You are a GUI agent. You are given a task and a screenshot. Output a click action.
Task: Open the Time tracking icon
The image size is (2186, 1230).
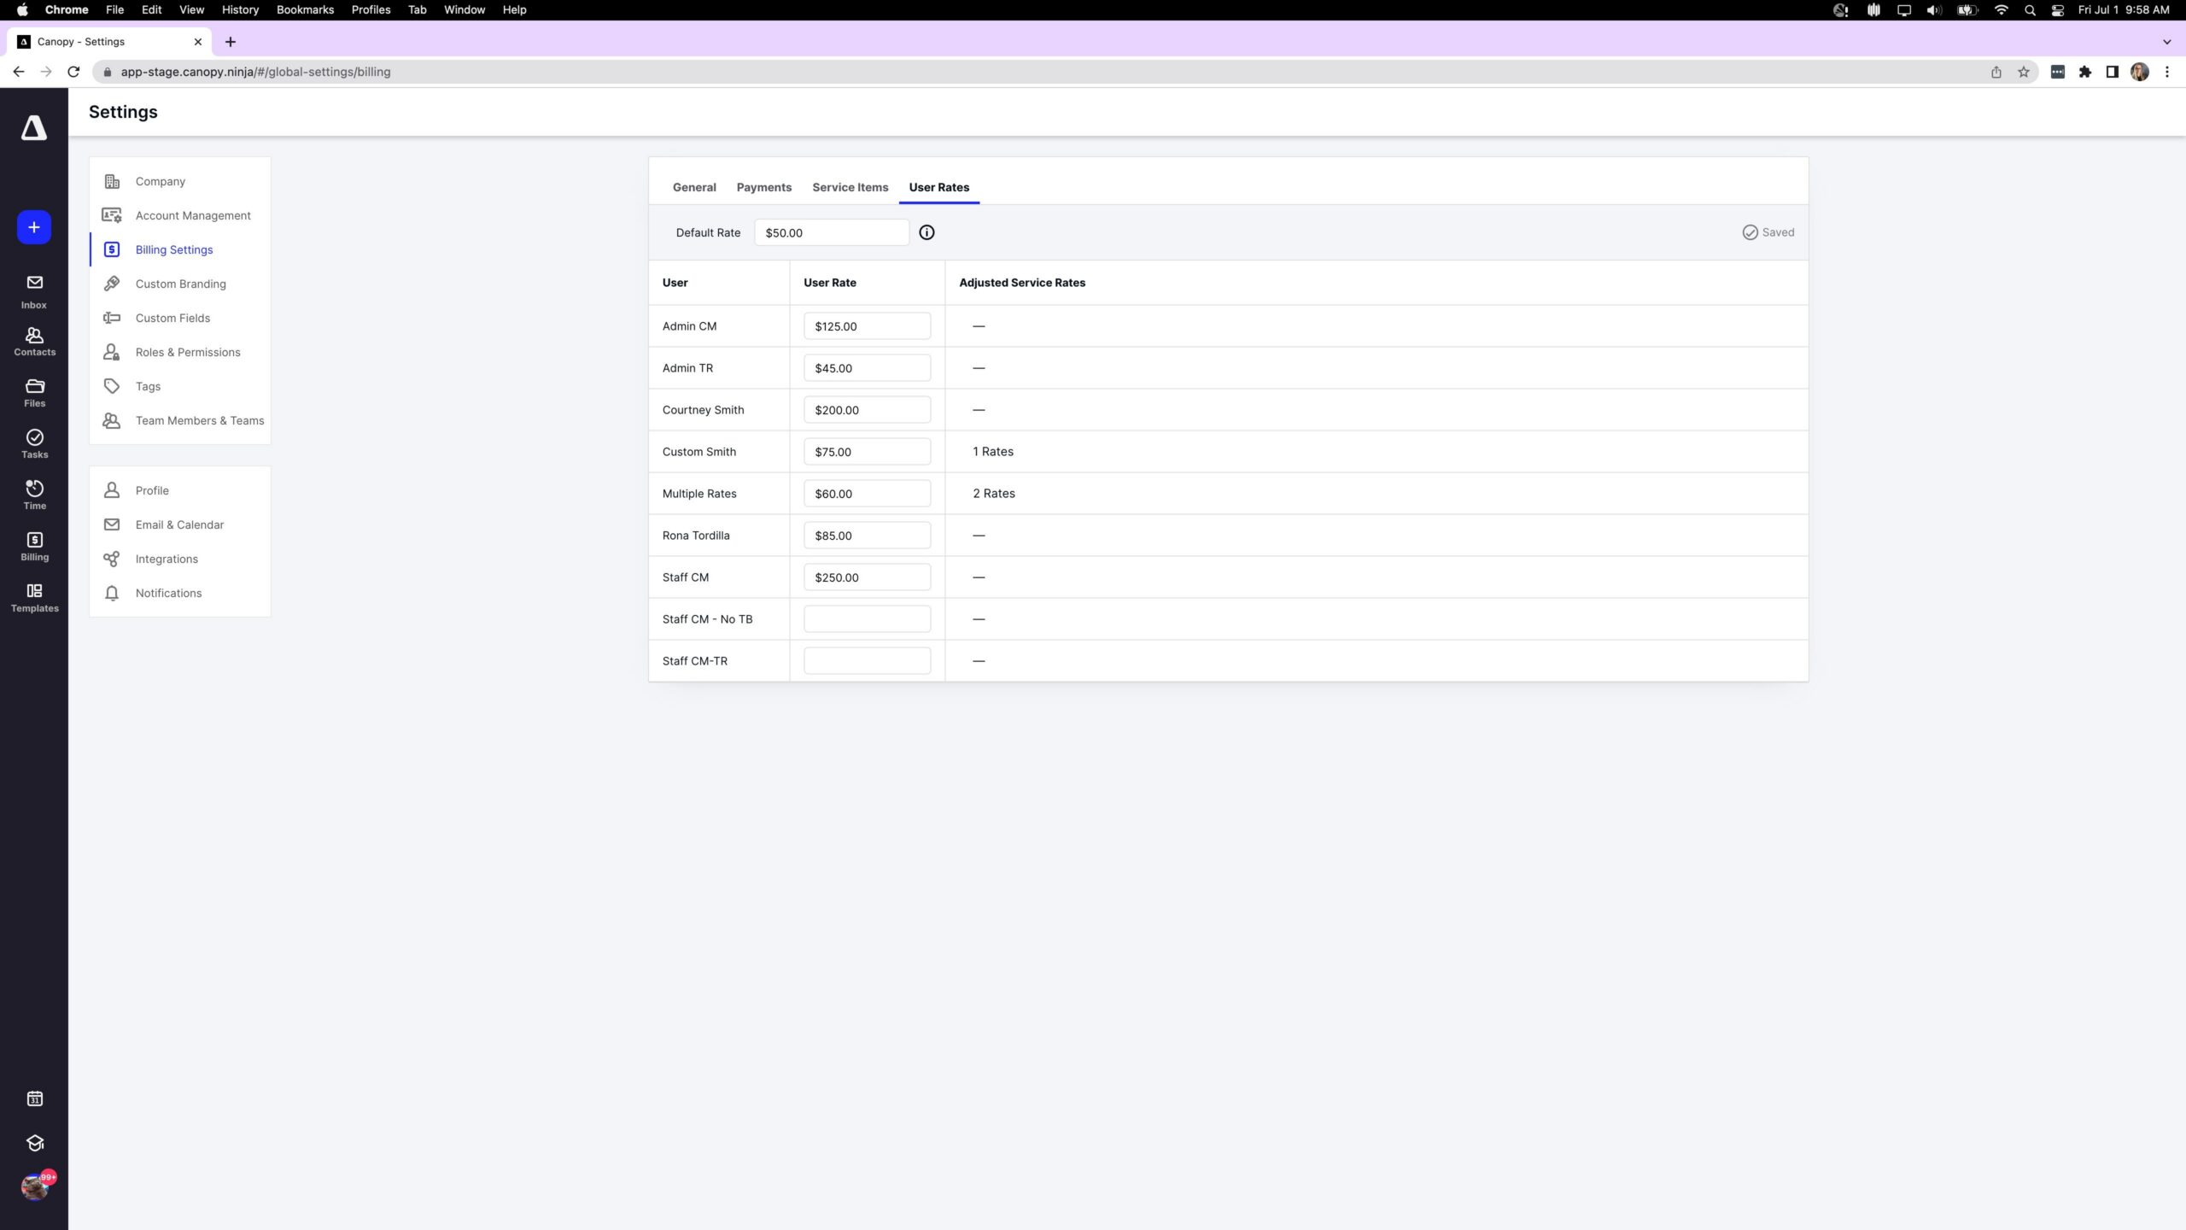(x=34, y=494)
